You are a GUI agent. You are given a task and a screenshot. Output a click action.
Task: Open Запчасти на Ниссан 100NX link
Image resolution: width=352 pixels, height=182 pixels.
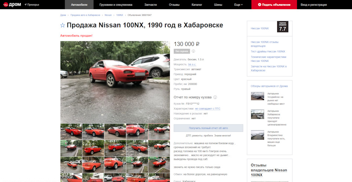[x=268, y=68]
